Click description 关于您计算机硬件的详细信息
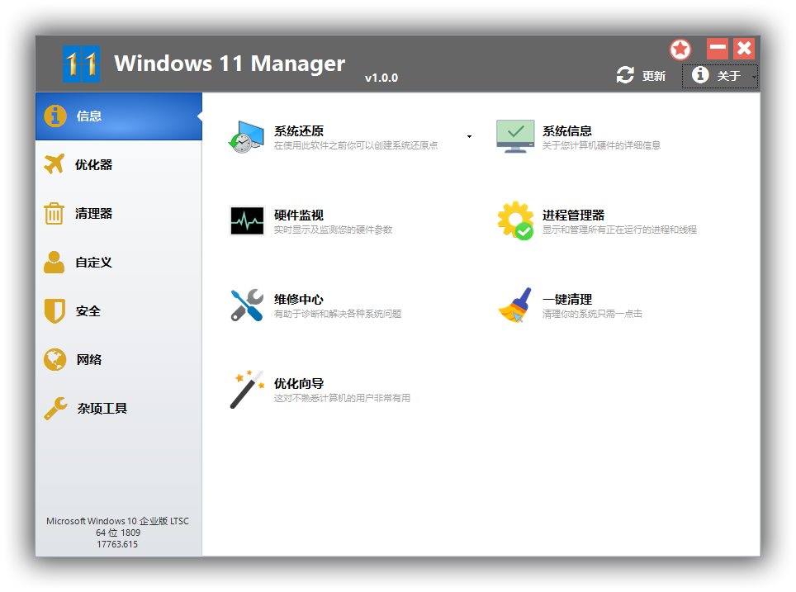796x592 pixels. coord(601,145)
